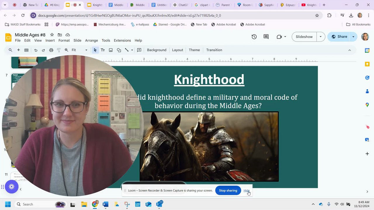374x210 pixels.
Task: View cloud save status icon
Action: (x=68, y=35)
